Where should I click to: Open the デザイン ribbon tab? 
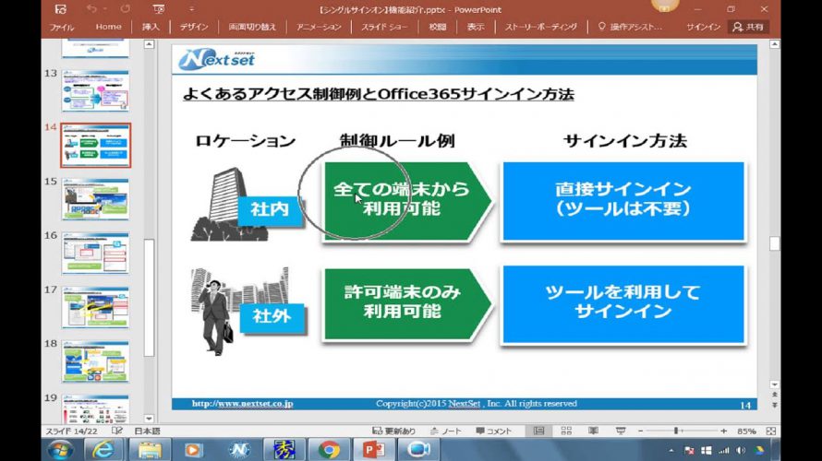[194, 27]
